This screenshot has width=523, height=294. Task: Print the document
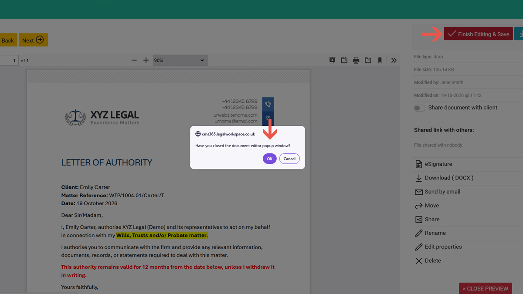(x=356, y=60)
